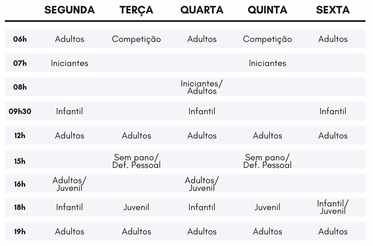
Task: Select Adultos/Juvenil on Segunda at 16h
Action: tap(69, 184)
